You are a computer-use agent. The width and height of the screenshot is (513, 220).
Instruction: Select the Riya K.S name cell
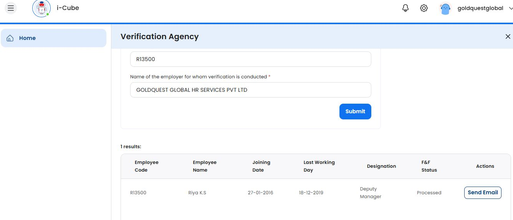click(x=197, y=193)
